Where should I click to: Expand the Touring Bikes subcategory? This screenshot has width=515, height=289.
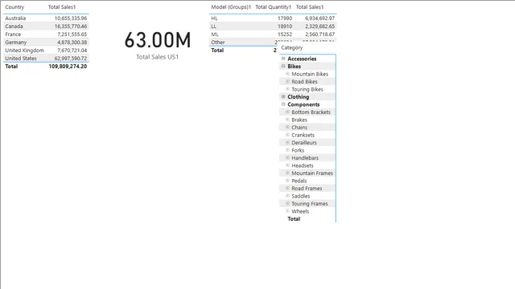tap(287, 89)
